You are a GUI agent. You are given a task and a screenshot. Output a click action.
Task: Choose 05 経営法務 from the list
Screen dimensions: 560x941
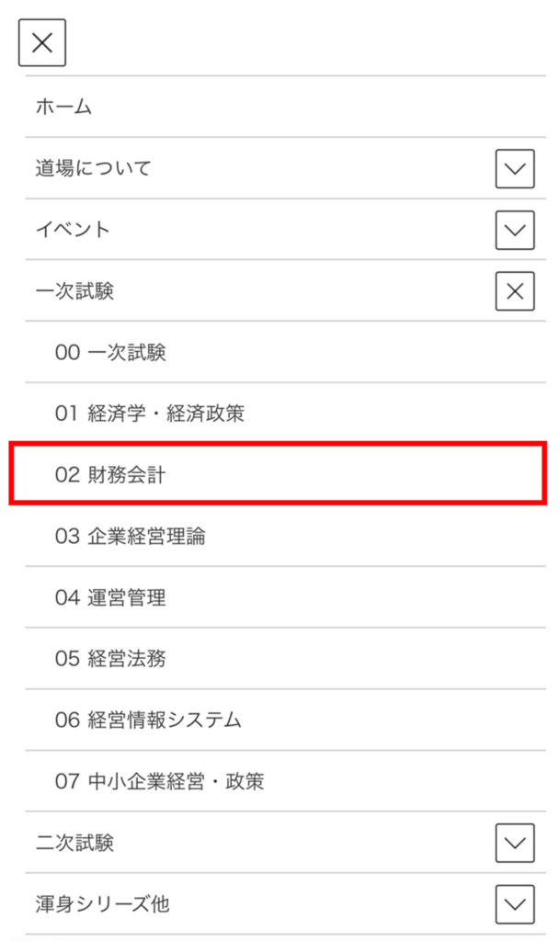pyautogui.click(x=110, y=659)
